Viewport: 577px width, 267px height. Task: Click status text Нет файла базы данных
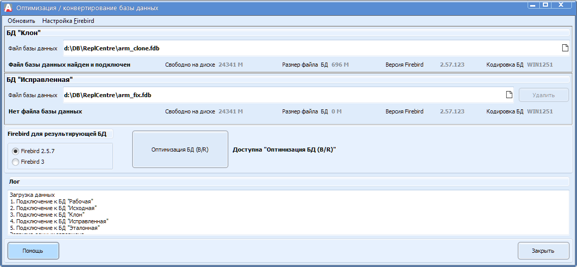45,111
